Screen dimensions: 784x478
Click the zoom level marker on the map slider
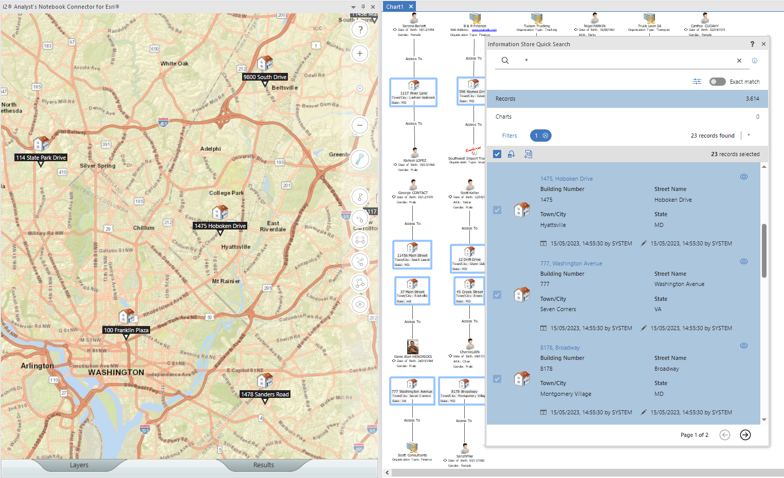click(359, 88)
